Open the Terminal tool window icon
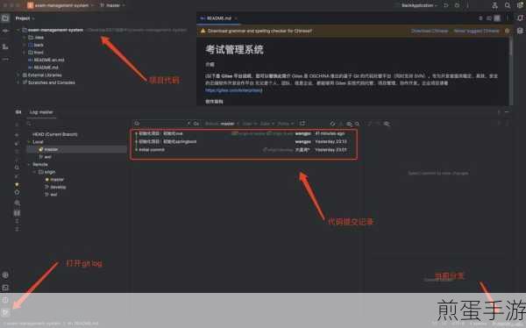Viewport: 526px width, 328px height. click(x=5, y=288)
